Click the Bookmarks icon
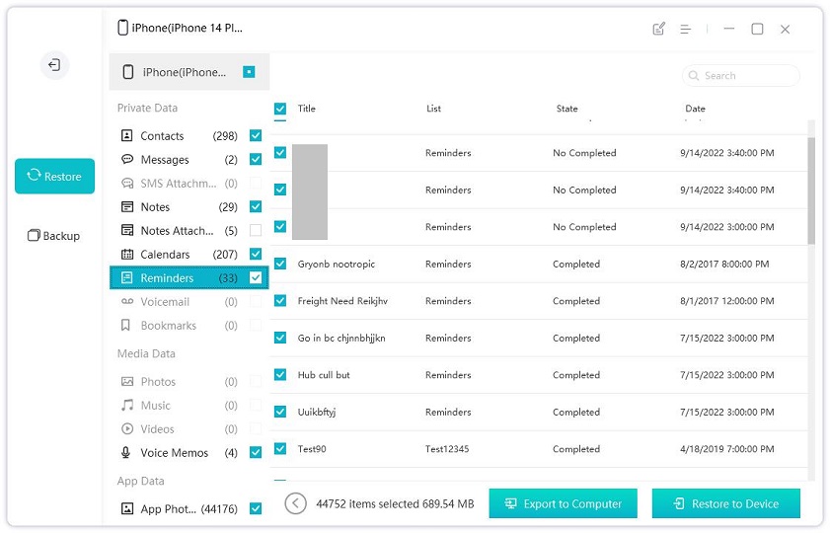 point(126,325)
